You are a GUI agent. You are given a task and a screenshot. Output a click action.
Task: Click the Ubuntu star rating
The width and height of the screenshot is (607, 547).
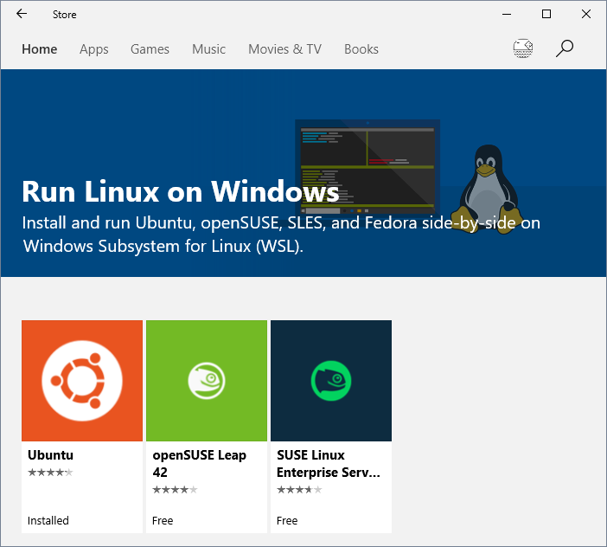[x=50, y=473]
